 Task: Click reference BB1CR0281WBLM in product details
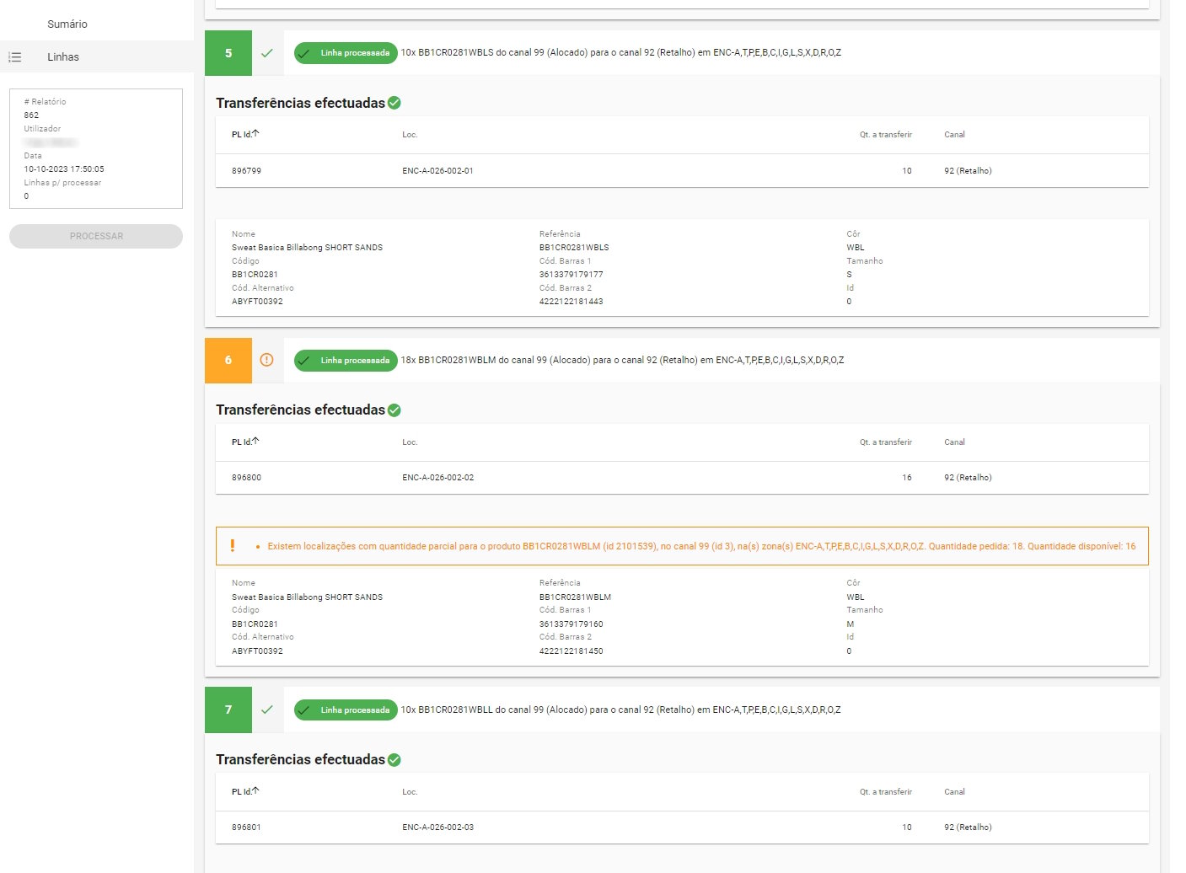coord(575,597)
